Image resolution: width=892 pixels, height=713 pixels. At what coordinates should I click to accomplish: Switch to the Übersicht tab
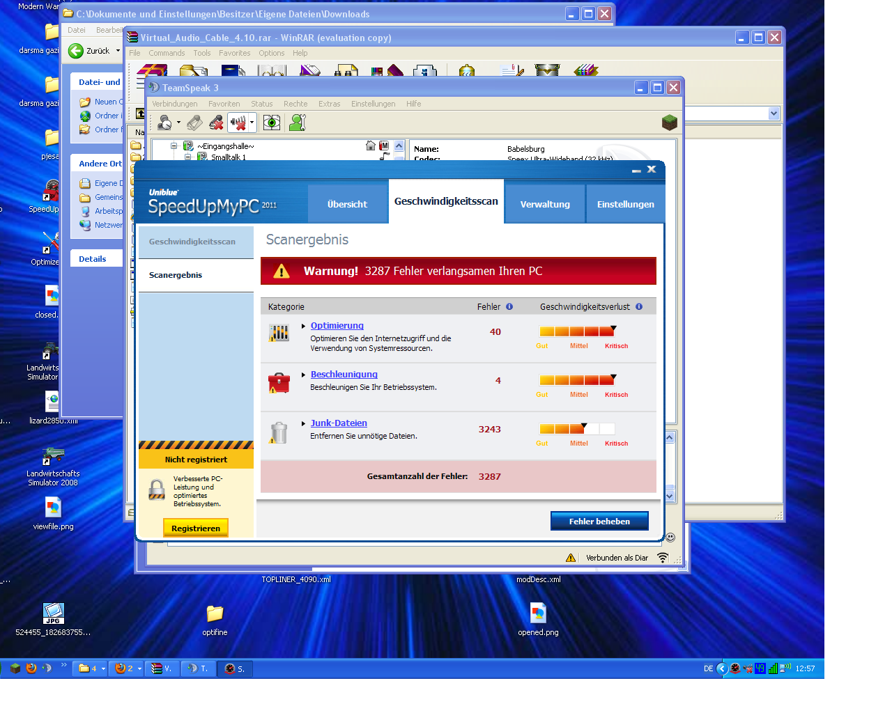347,204
